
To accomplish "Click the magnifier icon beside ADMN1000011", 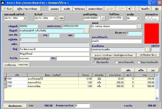I will [103, 18].
